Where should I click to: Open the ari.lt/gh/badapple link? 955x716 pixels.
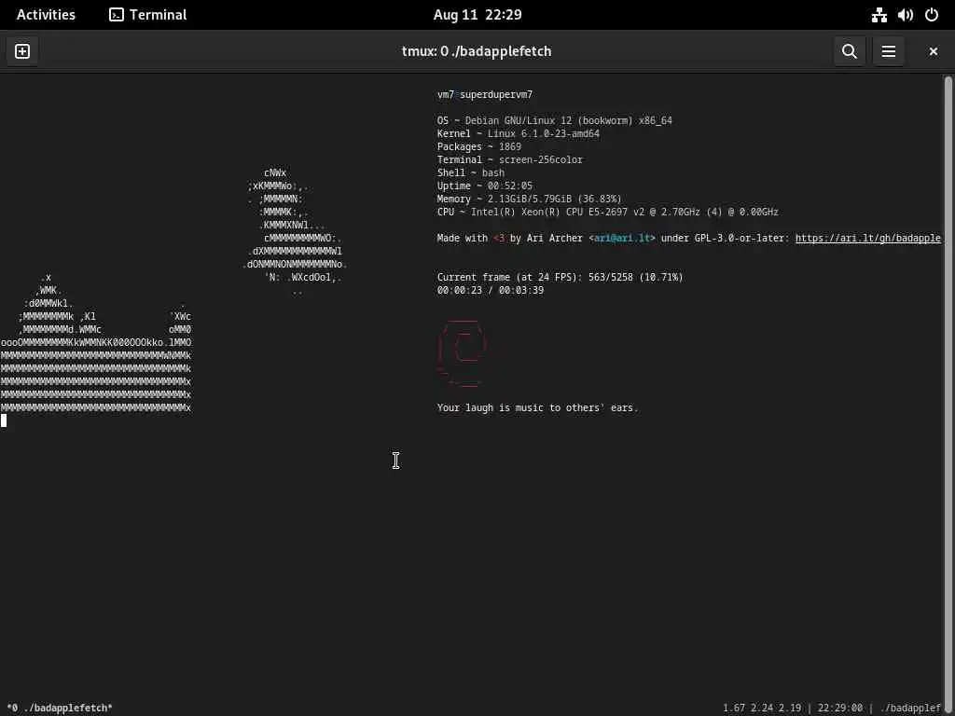[868, 238]
